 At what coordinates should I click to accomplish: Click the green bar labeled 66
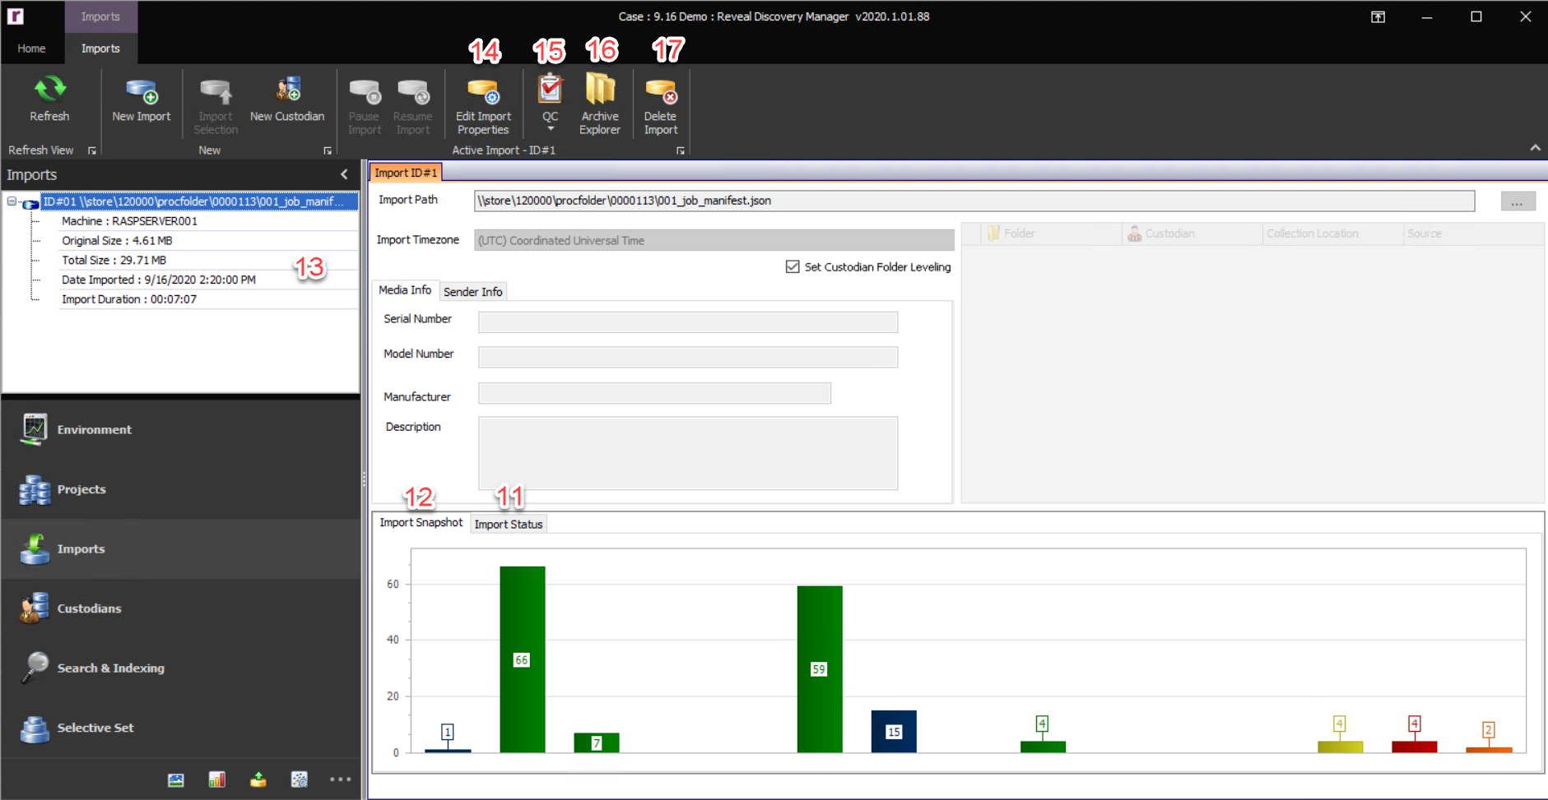click(523, 659)
